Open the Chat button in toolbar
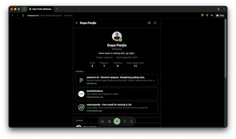The height and width of the screenshot is (139, 236). click(x=220, y=16)
